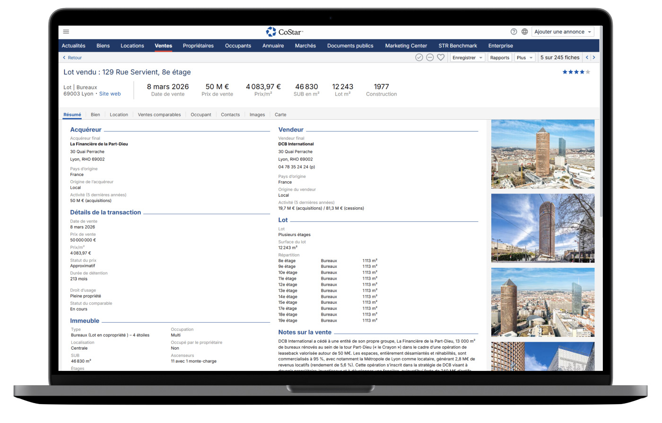Click the '46 830' SUB en m² header value
This screenshot has width=662, height=423.
[x=306, y=87]
